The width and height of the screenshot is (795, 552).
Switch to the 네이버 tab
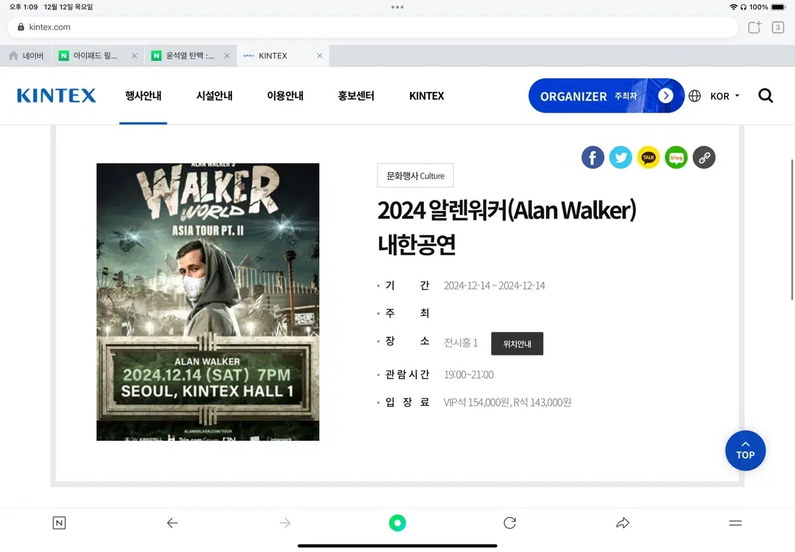tap(26, 56)
